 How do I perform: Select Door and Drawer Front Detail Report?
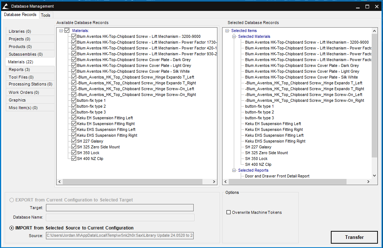[x=277, y=176]
